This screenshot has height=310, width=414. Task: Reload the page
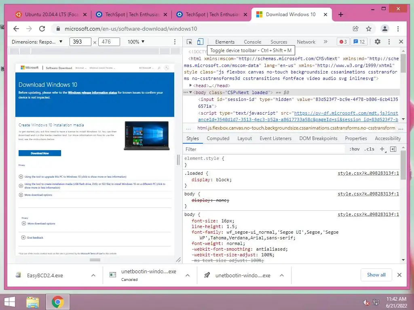pos(42,29)
